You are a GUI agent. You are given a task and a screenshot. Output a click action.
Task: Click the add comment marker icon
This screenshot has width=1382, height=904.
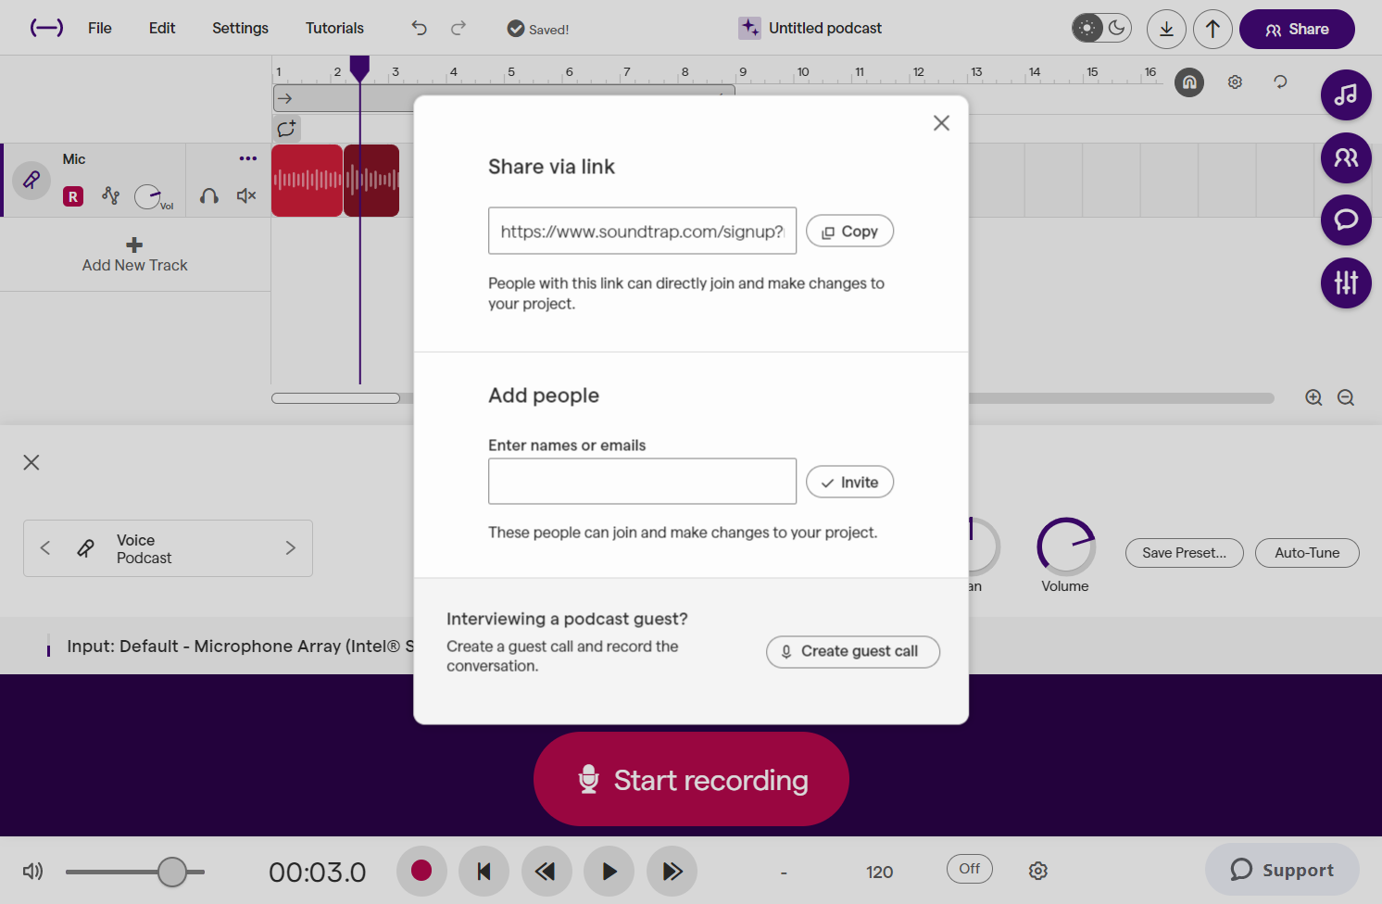(286, 128)
